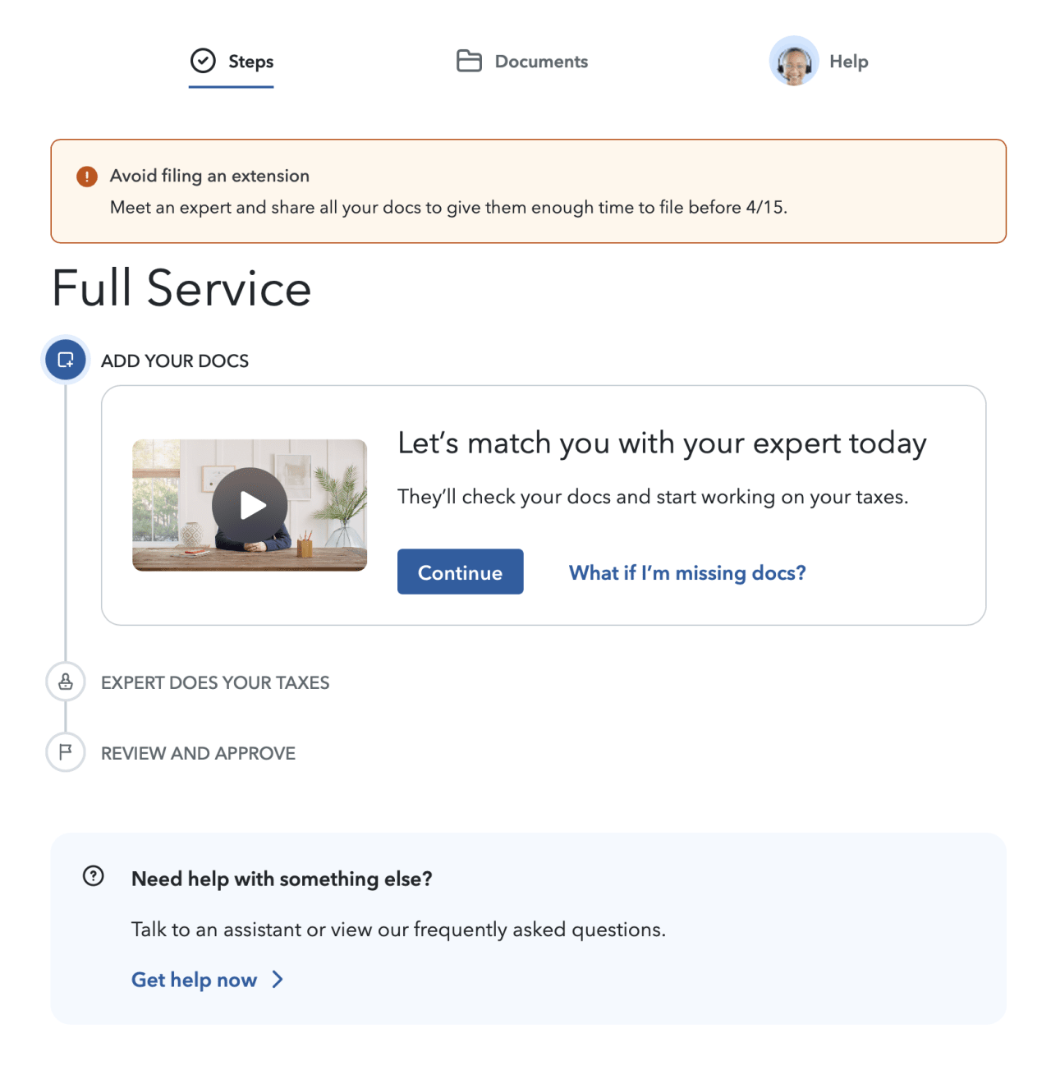Click the Steps checkmark icon
1051x1070 pixels.
click(x=202, y=59)
